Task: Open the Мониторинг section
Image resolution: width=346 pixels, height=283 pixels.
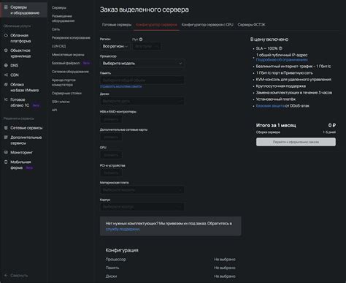Action: point(21,152)
